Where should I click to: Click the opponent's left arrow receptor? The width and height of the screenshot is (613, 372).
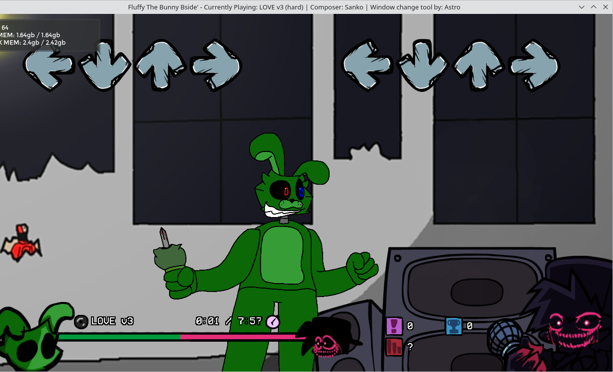[x=49, y=66]
